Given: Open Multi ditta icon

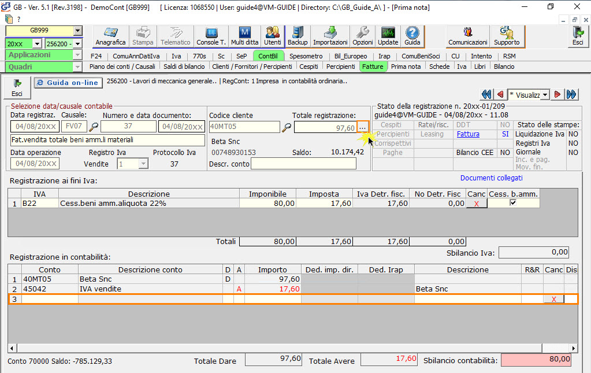Looking at the screenshot, I should (244, 36).
